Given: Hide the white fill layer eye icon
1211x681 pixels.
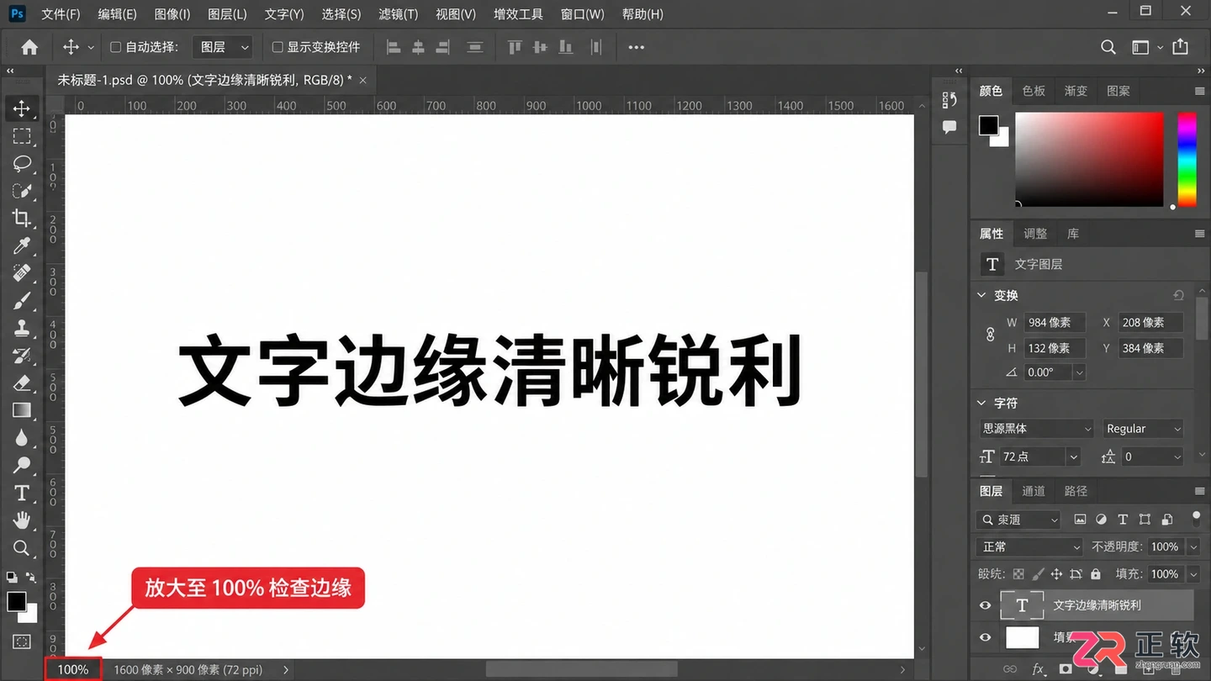Looking at the screenshot, I should click(986, 638).
